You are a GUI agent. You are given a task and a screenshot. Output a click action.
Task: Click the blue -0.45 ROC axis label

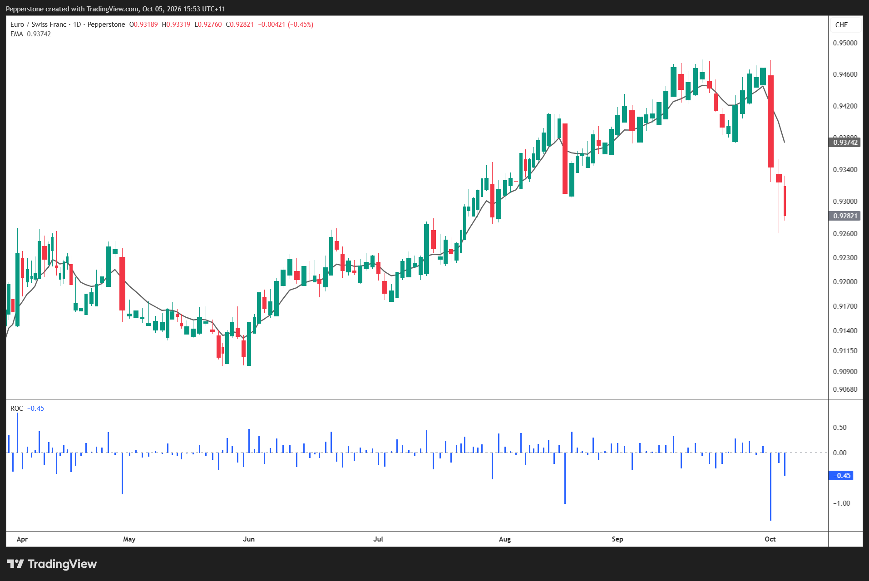coord(841,476)
